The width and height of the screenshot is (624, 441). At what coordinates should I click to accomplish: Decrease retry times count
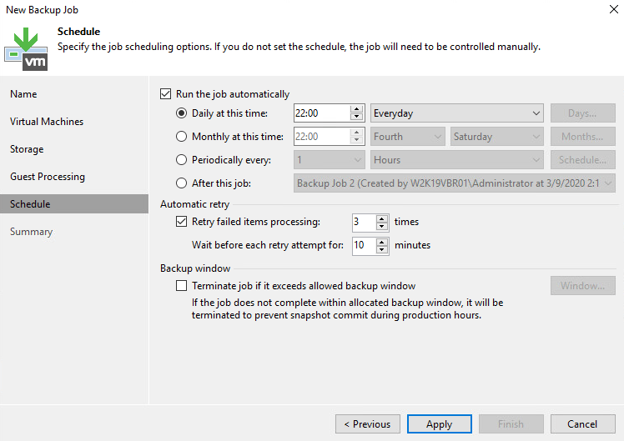pyautogui.click(x=381, y=226)
